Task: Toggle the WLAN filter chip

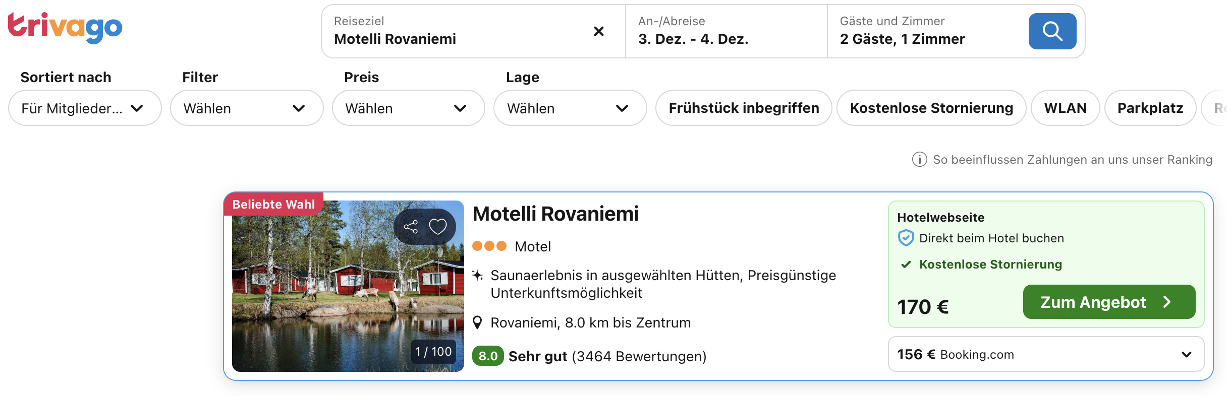Action: (1065, 108)
